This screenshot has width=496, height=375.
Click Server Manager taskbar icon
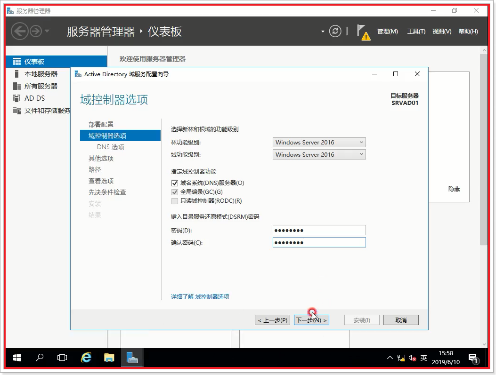pyautogui.click(x=132, y=358)
